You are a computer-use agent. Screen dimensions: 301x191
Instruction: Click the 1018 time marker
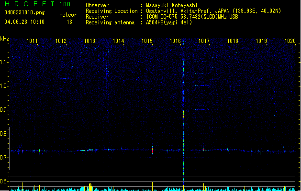pyautogui.click(x=233, y=41)
